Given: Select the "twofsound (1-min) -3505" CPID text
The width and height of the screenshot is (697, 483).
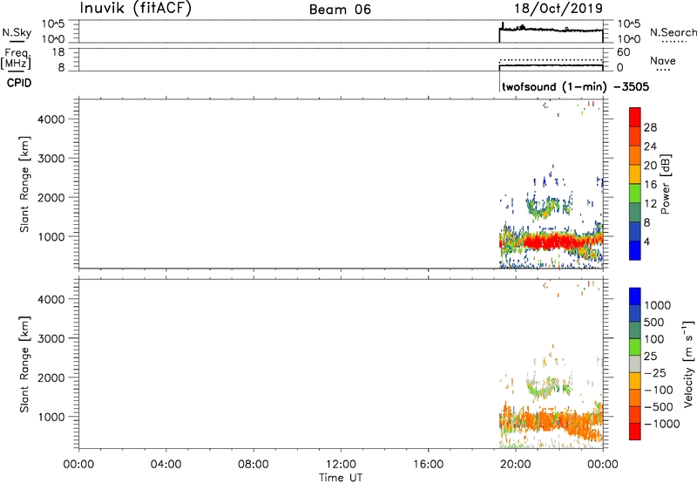Looking at the screenshot, I should pos(575,86).
